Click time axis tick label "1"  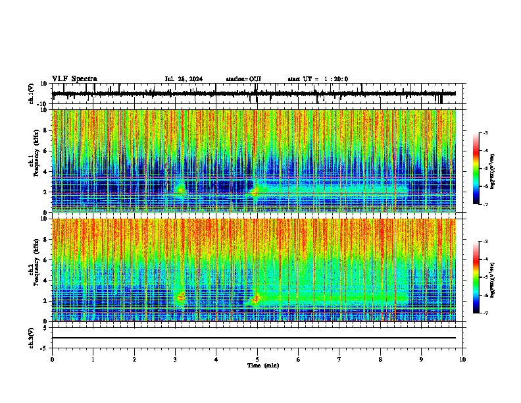click(x=93, y=360)
